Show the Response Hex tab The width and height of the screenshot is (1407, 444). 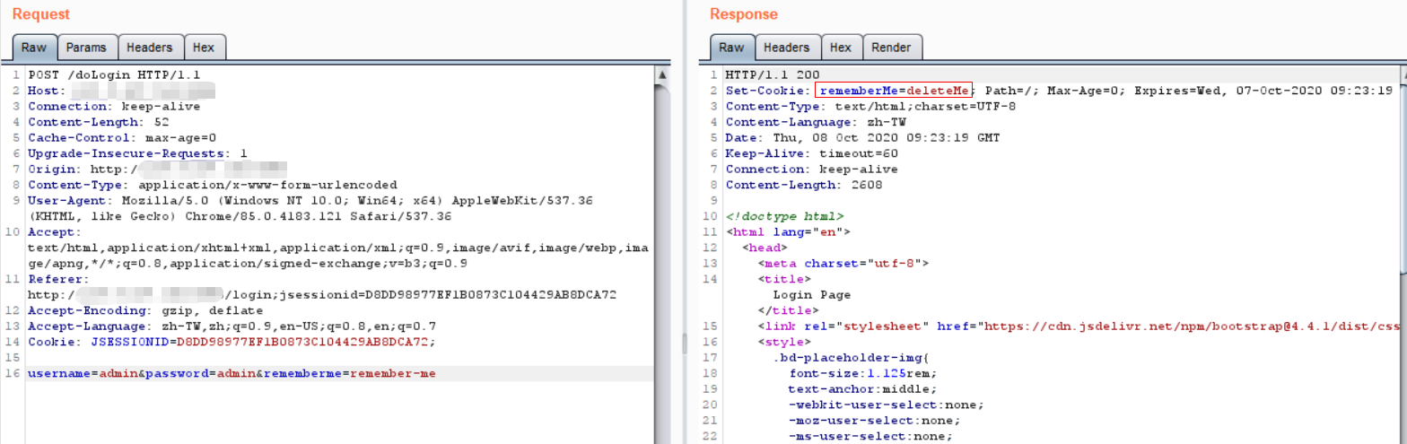[840, 48]
